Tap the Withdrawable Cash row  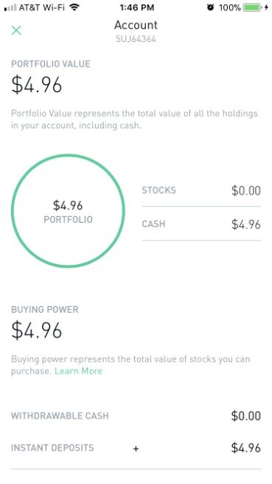pyautogui.click(x=136, y=416)
